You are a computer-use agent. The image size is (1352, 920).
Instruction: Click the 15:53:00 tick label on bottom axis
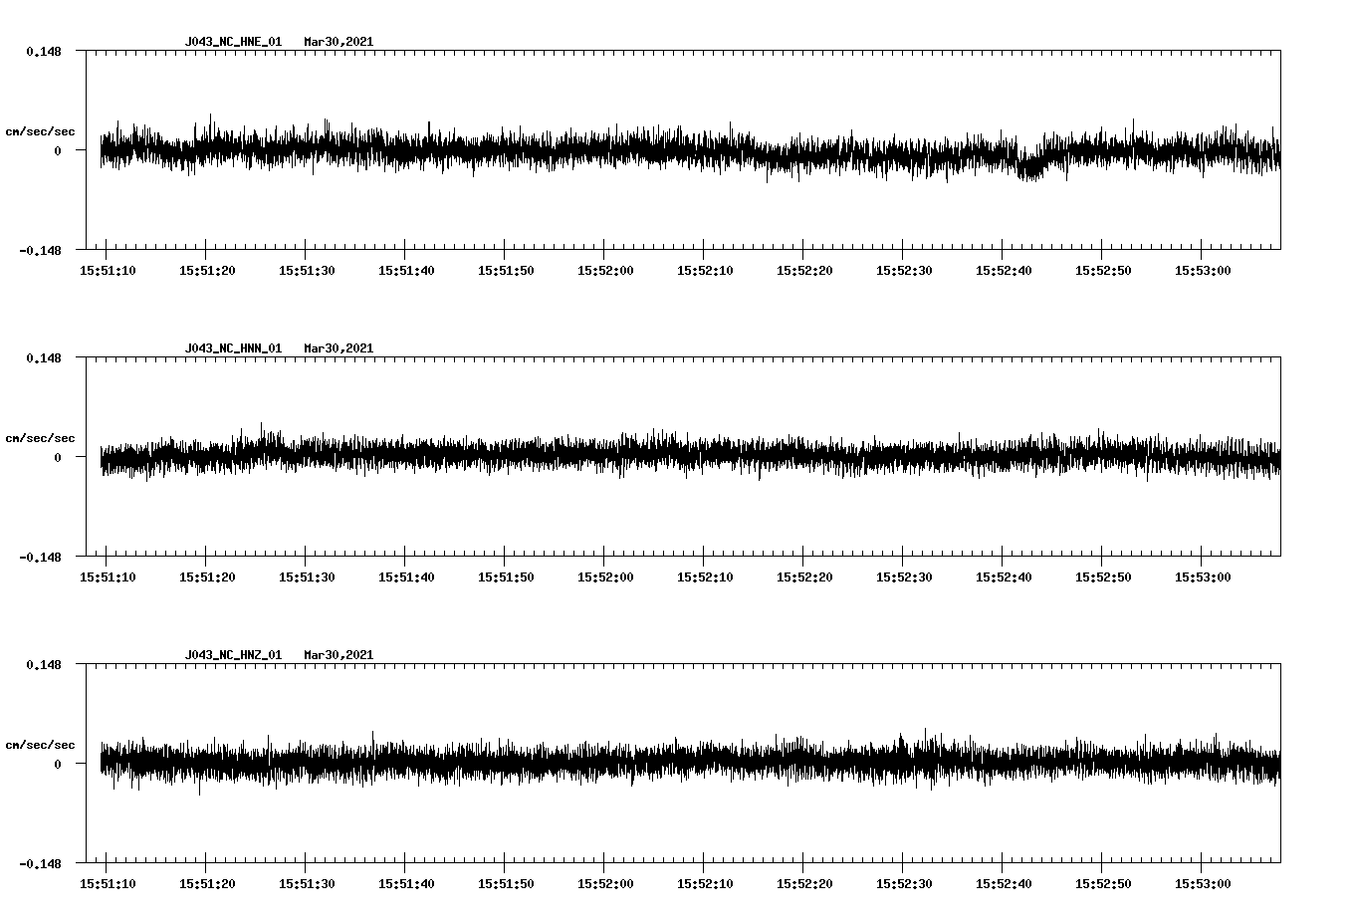pyautogui.click(x=1203, y=883)
